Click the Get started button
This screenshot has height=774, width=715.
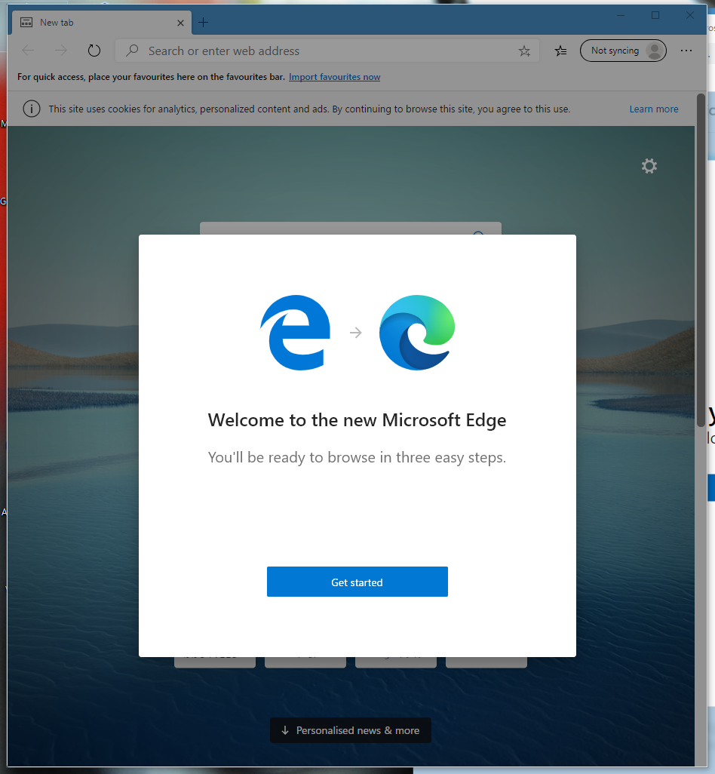pos(357,582)
